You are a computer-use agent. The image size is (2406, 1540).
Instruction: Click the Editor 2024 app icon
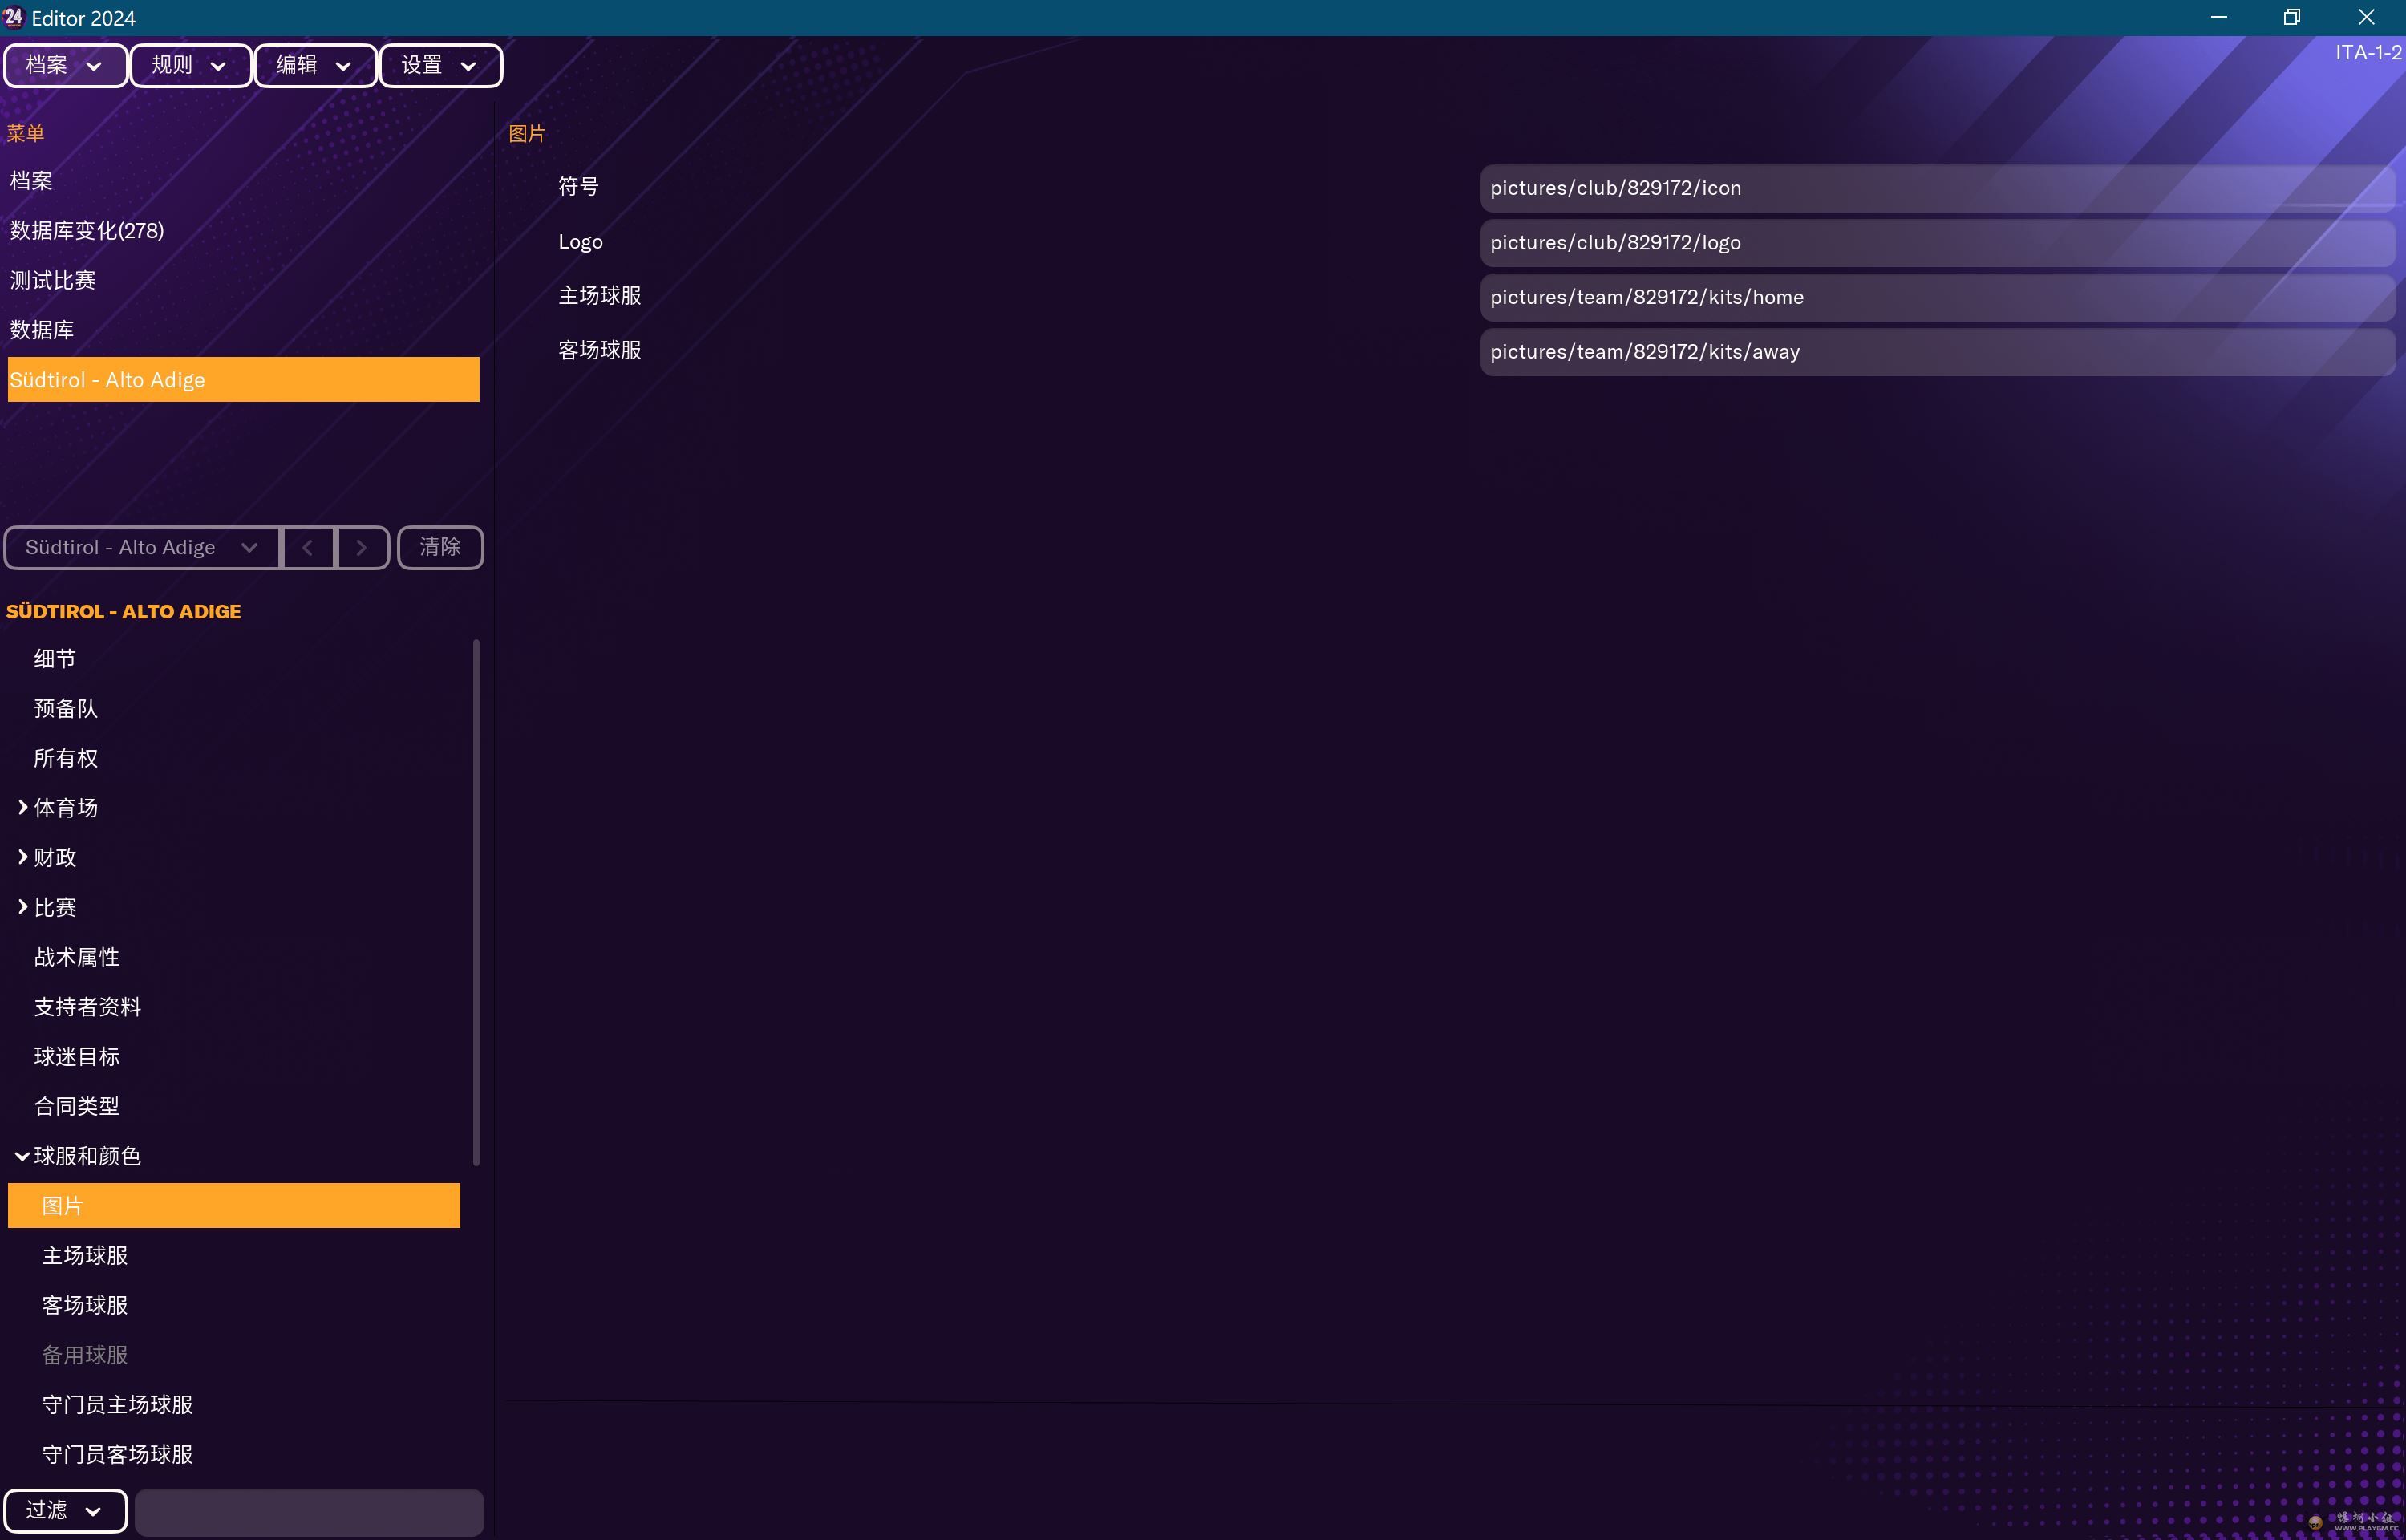click(13, 17)
